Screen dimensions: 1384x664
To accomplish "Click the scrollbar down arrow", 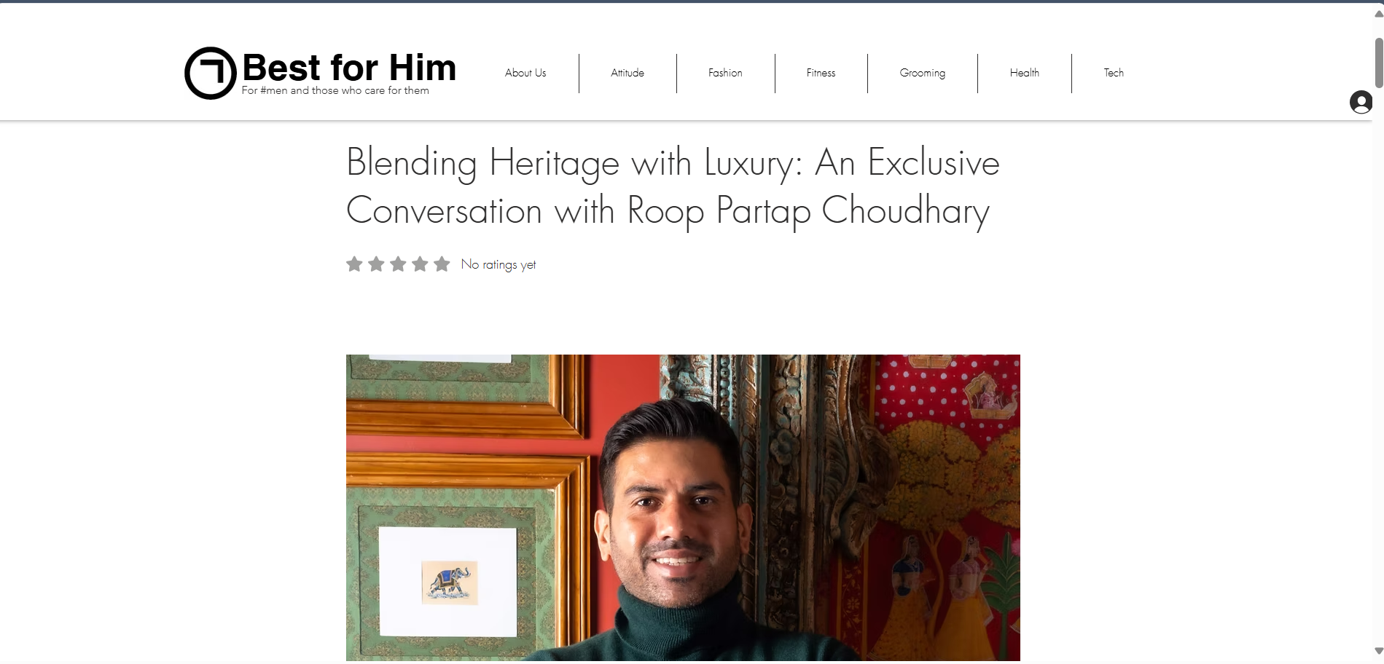I will 1378,651.
